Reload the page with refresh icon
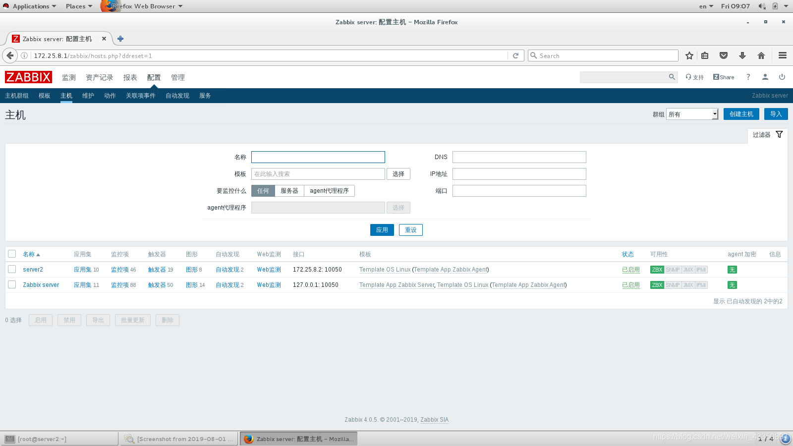The image size is (793, 446). pos(515,56)
